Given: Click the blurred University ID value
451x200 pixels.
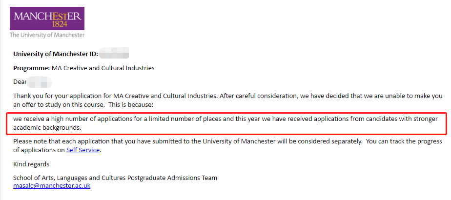Looking at the screenshot, I should pyautogui.click(x=114, y=53).
